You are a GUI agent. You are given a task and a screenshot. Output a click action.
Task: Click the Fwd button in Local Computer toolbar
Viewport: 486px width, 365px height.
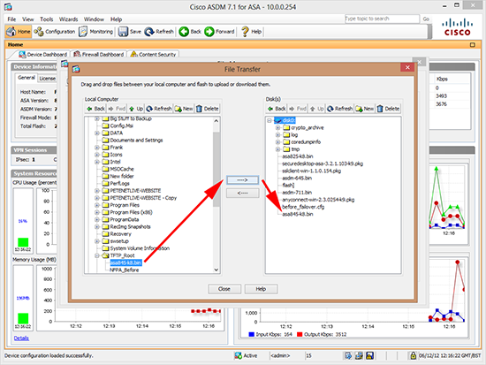(117, 109)
